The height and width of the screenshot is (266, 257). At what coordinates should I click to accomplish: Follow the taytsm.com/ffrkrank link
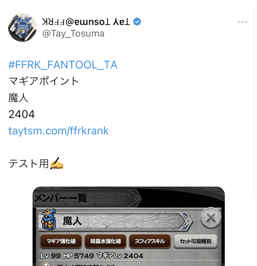tap(58, 131)
